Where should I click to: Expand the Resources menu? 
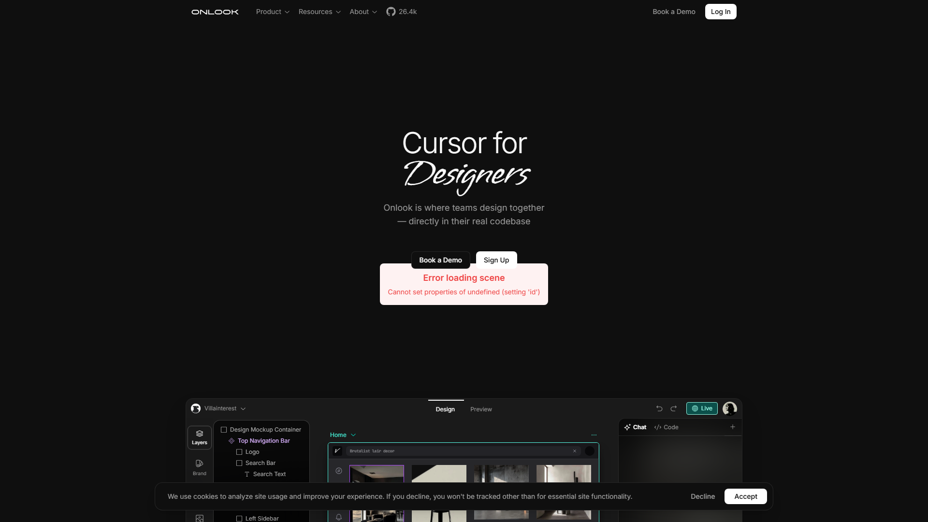pos(319,12)
